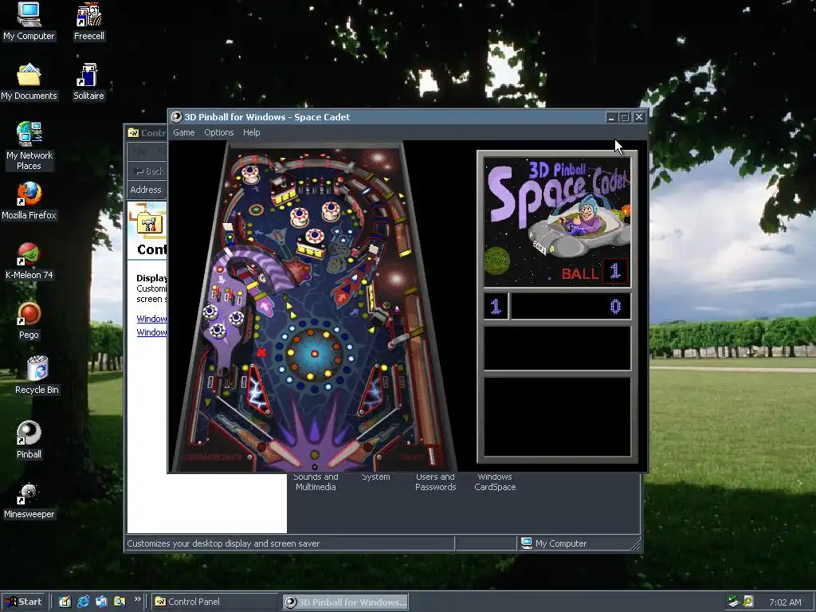Launch the Mozilla Firefox desktop shortcut

29,201
